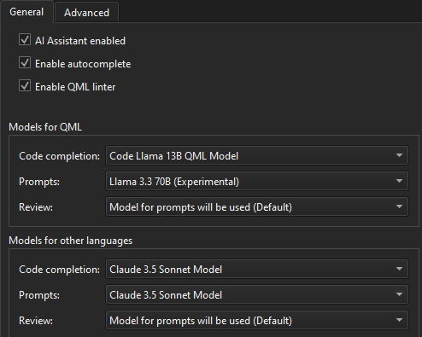Click the AI Assistant enabled label text

pos(80,41)
